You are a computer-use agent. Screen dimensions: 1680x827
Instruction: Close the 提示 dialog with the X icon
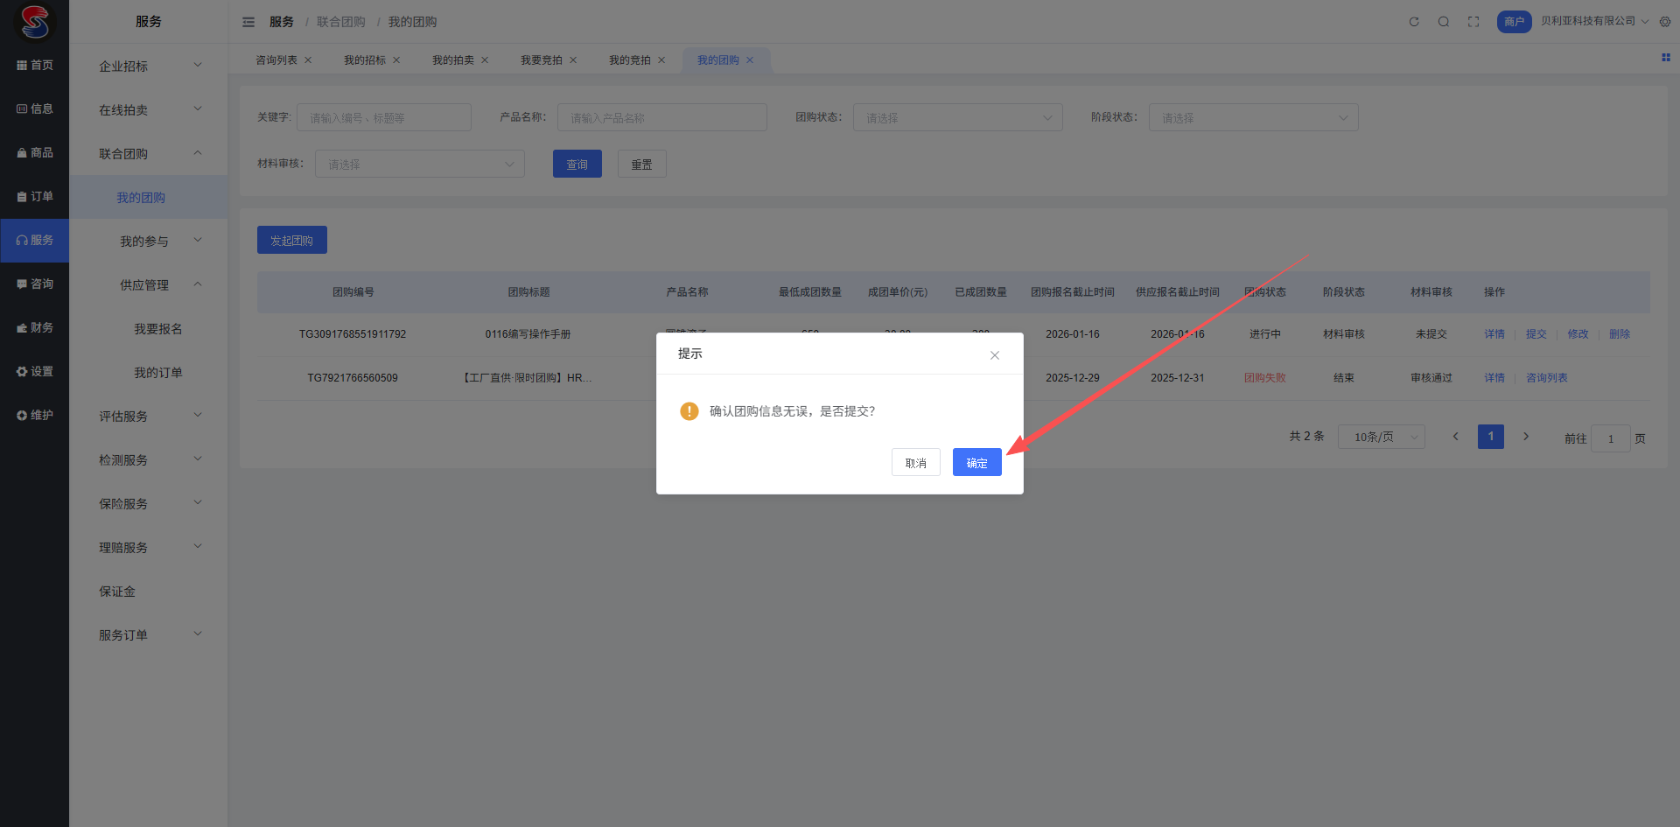pos(994,355)
